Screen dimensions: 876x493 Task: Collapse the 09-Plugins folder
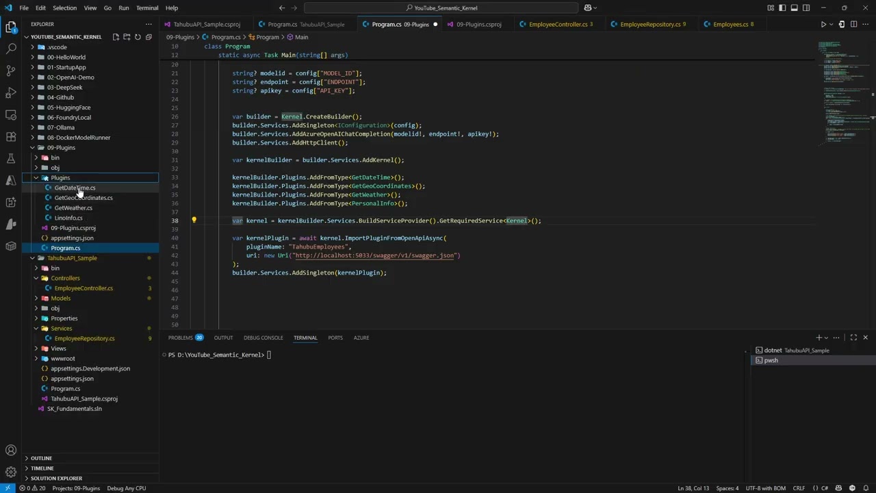pos(32,147)
